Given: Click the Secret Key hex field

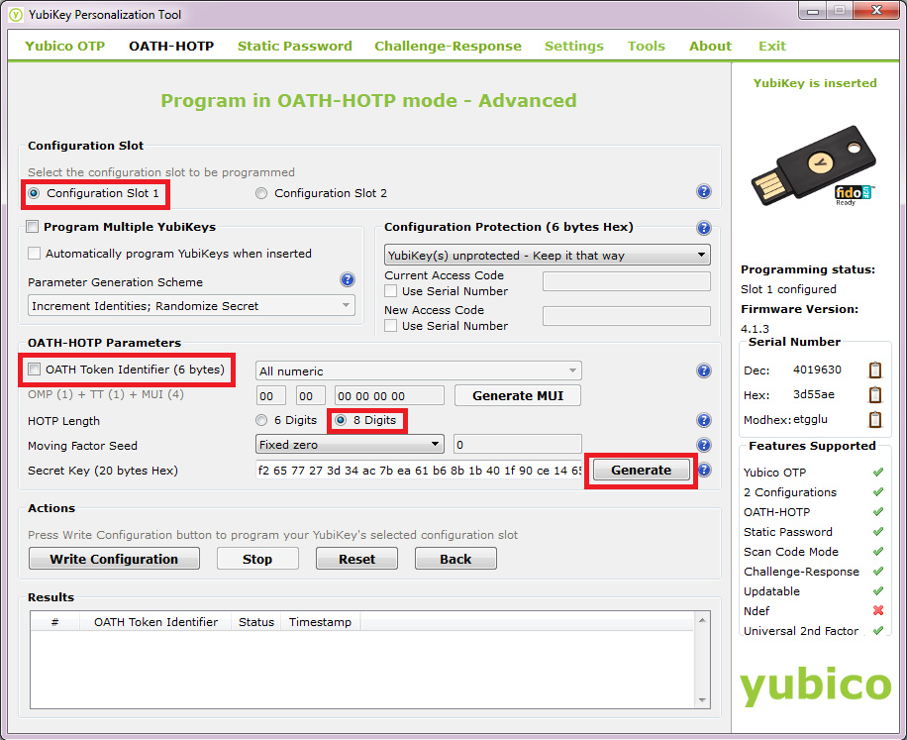Looking at the screenshot, I should click(x=419, y=470).
